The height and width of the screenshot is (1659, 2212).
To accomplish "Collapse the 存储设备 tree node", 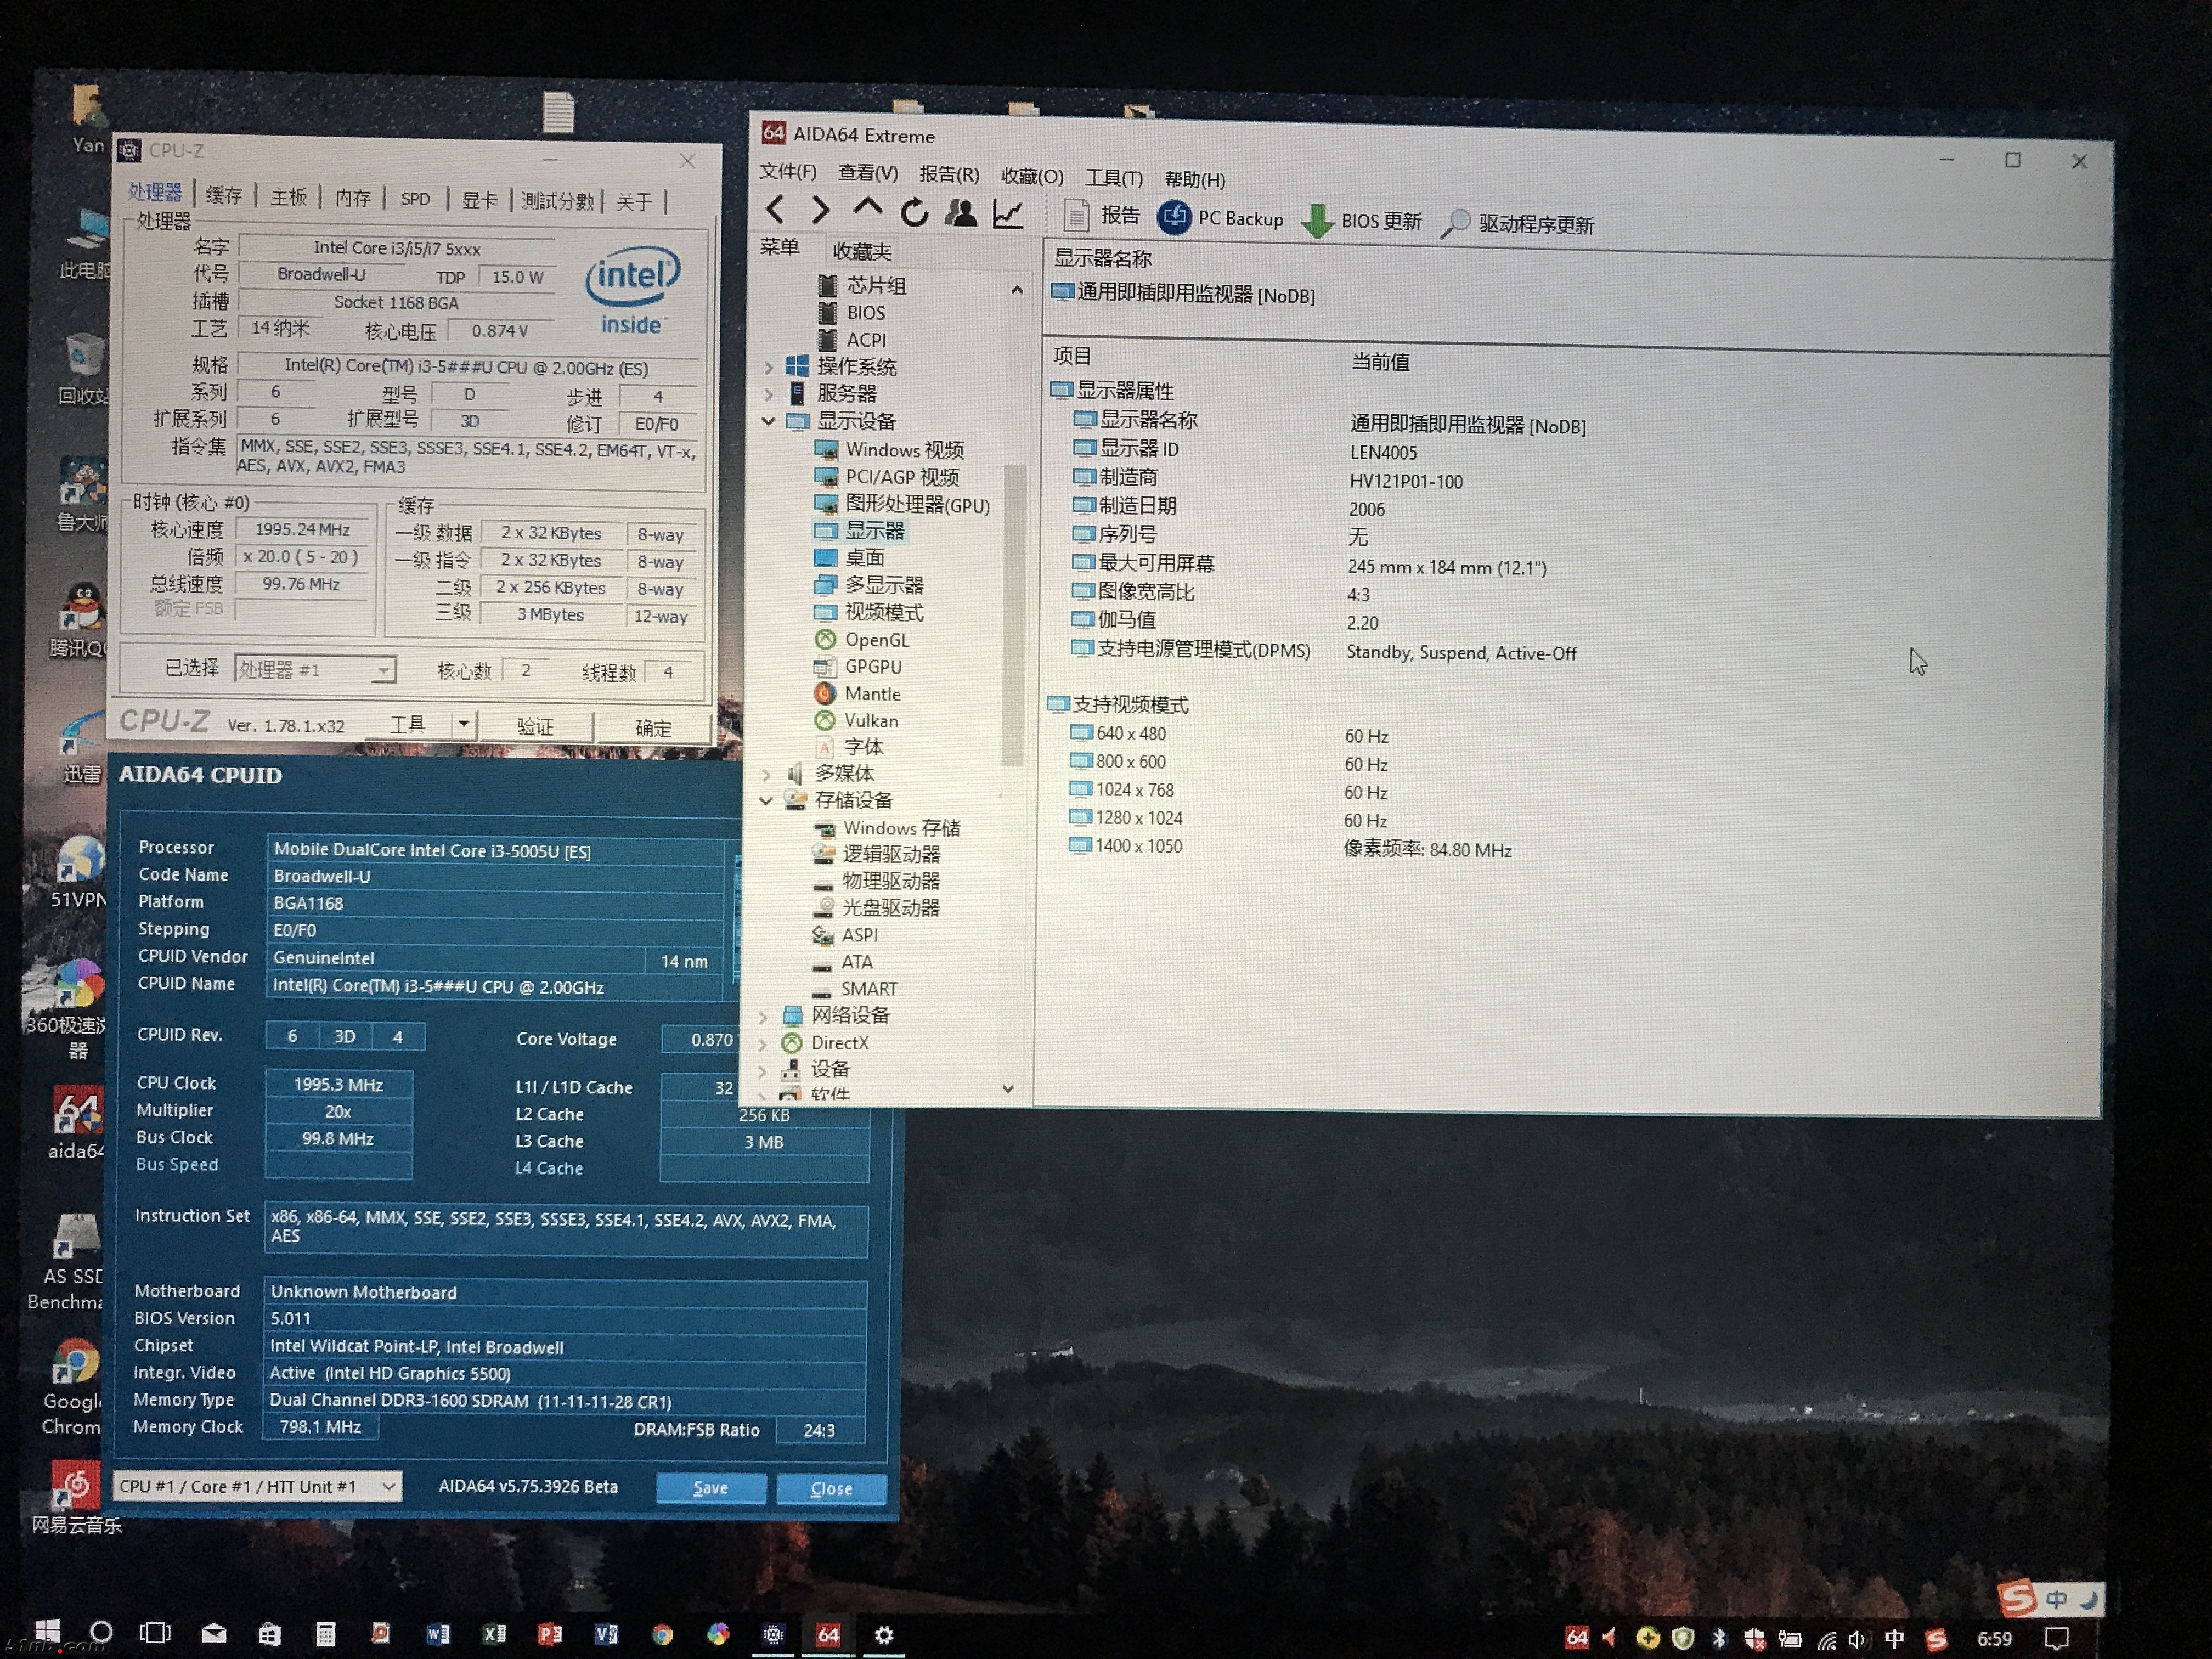I will coord(766,800).
